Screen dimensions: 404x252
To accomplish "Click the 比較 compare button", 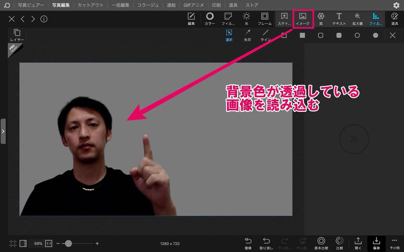I will [x=339, y=243].
